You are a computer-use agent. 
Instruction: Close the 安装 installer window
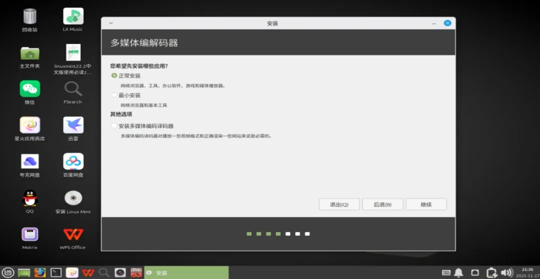pos(447,23)
